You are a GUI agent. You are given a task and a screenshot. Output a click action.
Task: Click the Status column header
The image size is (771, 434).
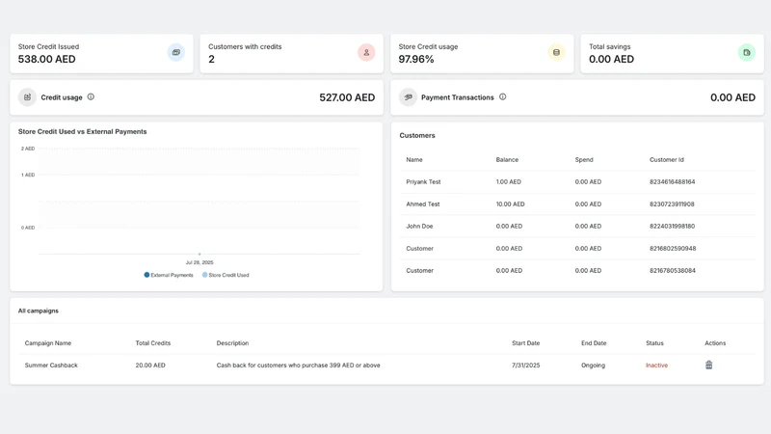pyautogui.click(x=654, y=343)
